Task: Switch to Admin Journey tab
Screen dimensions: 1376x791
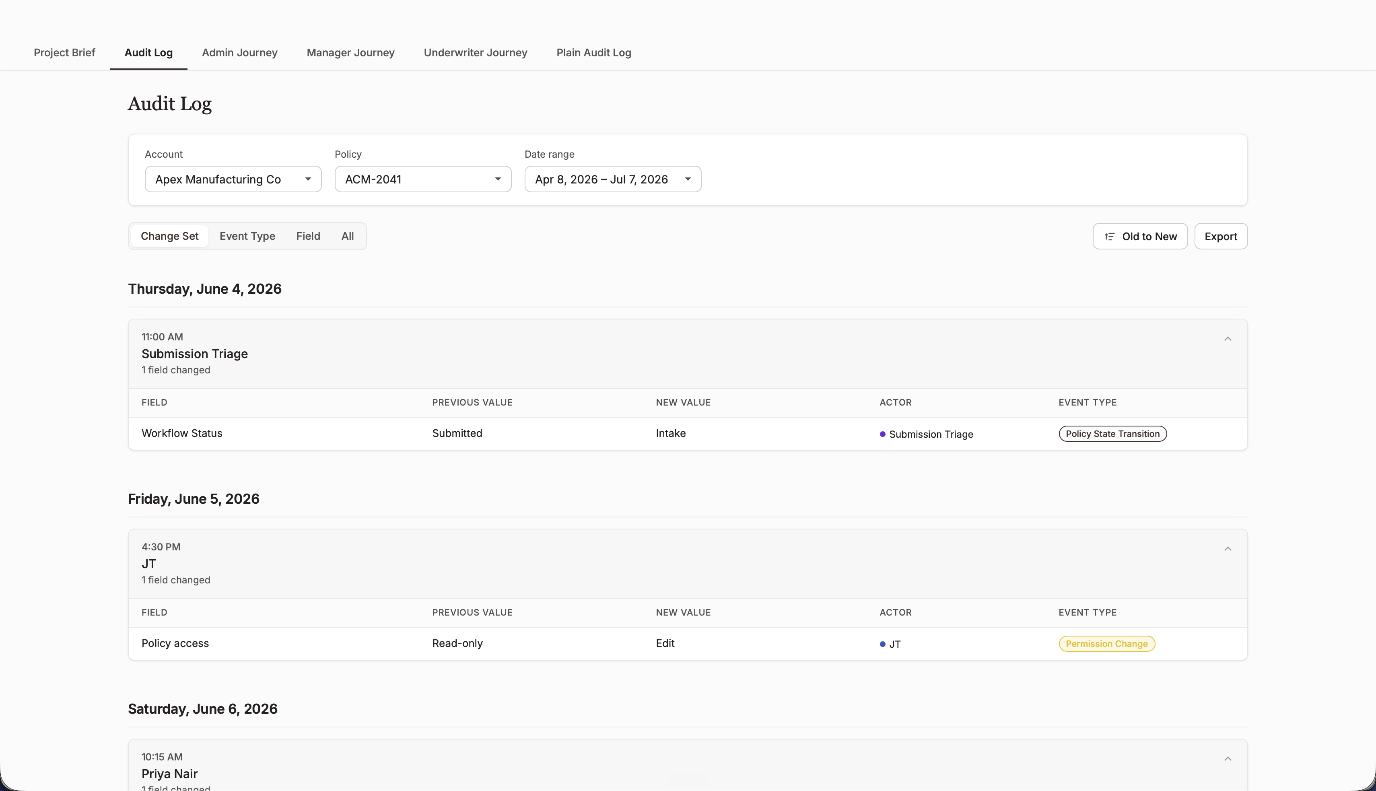Action: pos(239,53)
